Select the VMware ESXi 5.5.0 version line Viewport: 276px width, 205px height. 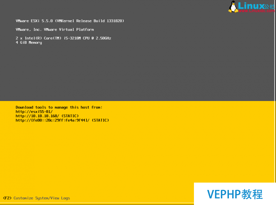[x=70, y=21]
